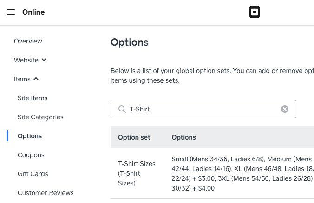Click the Options column header
The image size is (314, 203).
click(x=183, y=137)
